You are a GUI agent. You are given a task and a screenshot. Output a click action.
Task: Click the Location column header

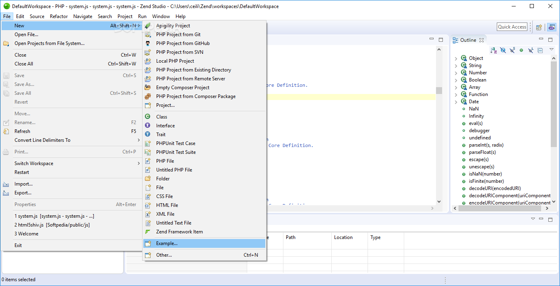349,237
